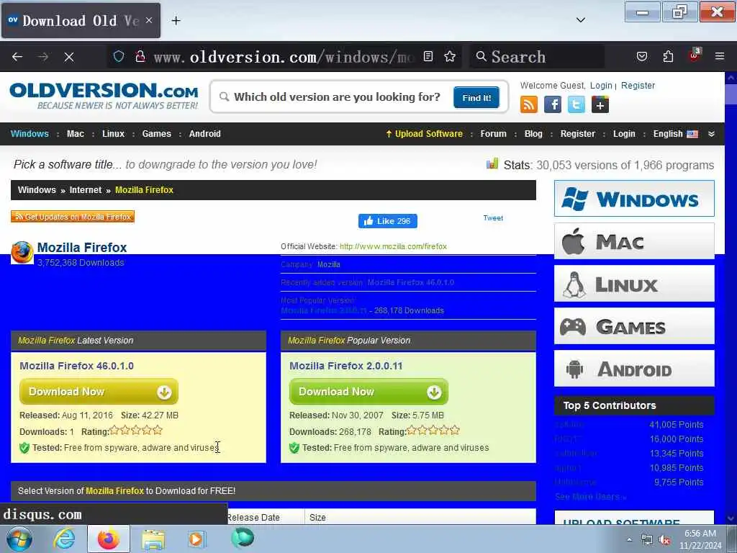Open the extensions puzzle icon
Viewport: 737px width, 553px height.
pyautogui.click(x=668, y=57)
